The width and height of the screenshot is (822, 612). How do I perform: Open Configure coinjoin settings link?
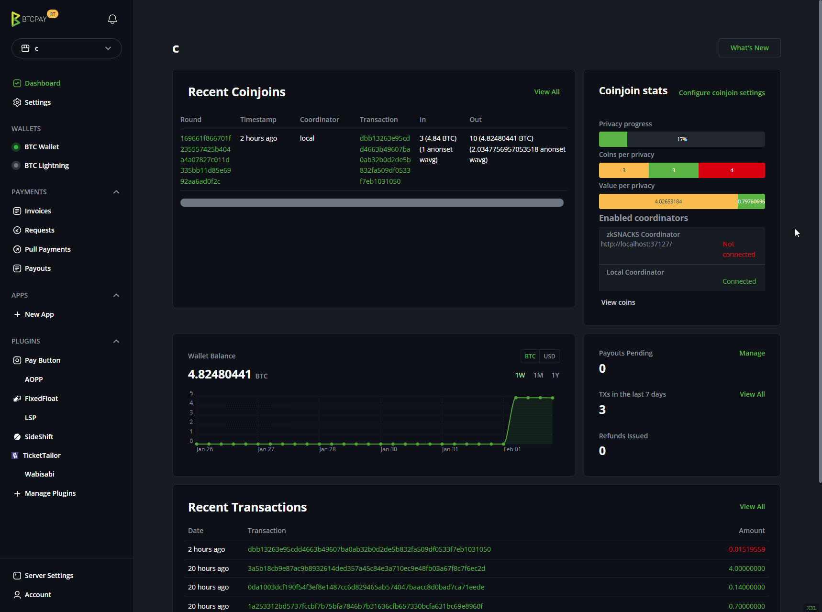pyautogui.click(x=722, y=93)
